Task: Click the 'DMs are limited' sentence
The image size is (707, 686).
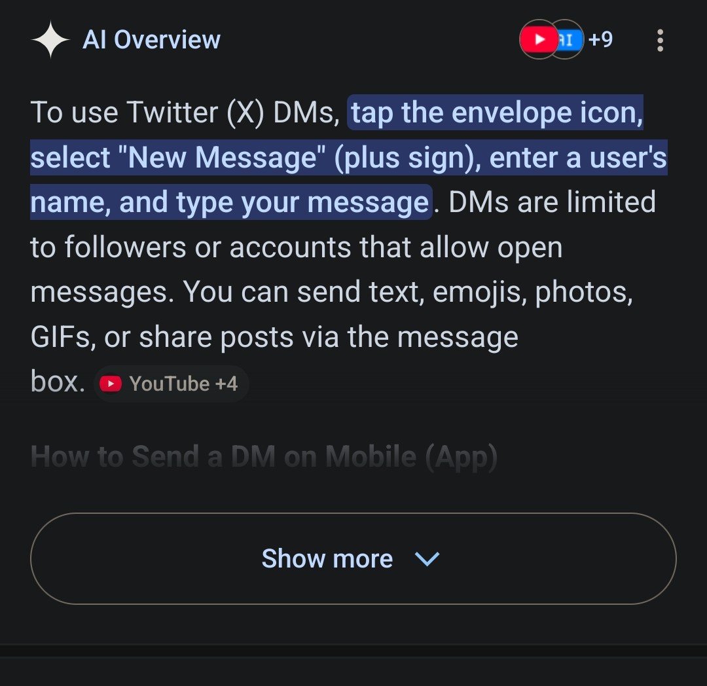Action: coord(553,202)
